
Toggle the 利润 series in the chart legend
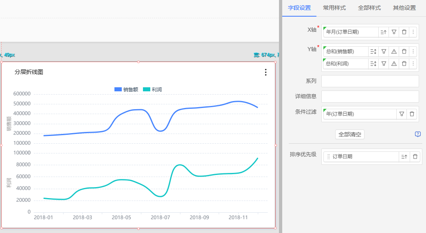coord(152,90)
